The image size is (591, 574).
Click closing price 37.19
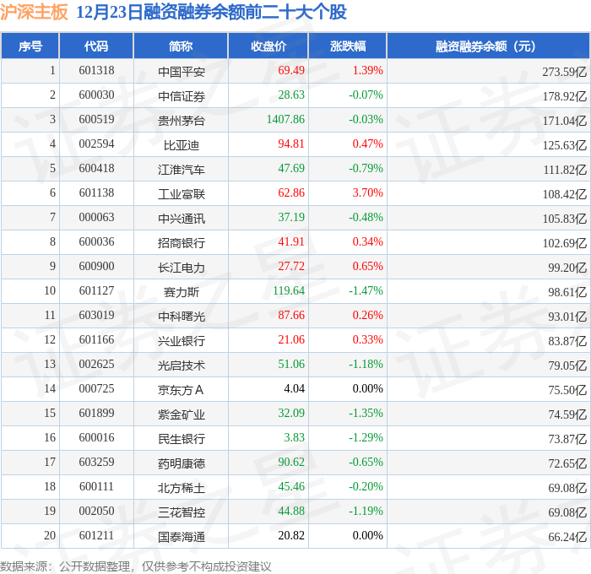(x=291, y=218)
